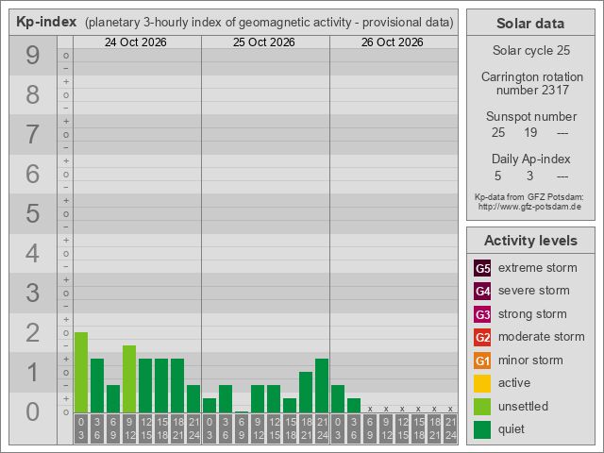Image resolution: width=604 pixels, height=453 pixels.
Task: Click 'Carrington rotation number 2317' text
Action: 532,83
